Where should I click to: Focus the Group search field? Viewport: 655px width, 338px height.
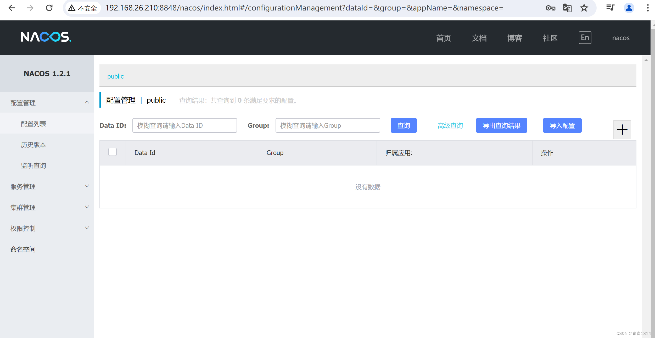[x=328, y=125]
